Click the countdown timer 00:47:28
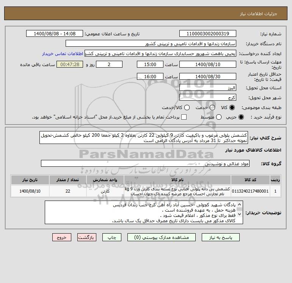The image size is (292, 283). click(70, 64)
